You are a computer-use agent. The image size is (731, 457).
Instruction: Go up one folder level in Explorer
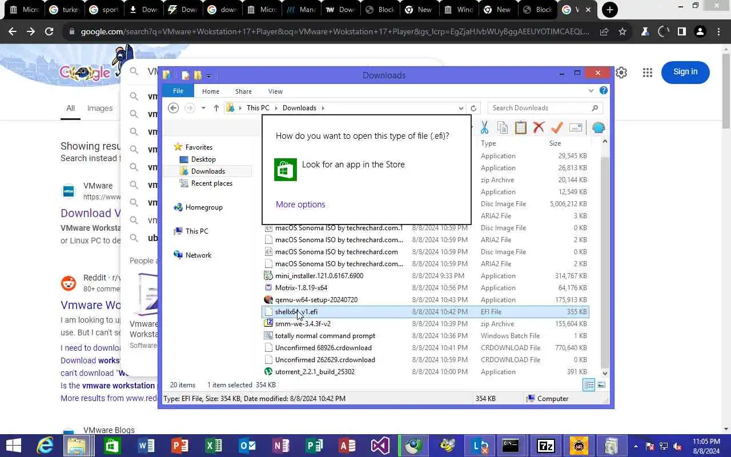pos(216,108)
